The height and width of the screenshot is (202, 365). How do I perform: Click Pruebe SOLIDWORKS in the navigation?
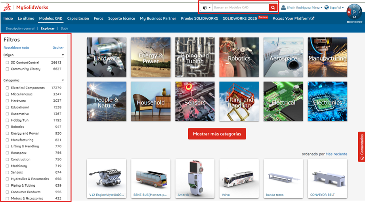tap(199, 18)
